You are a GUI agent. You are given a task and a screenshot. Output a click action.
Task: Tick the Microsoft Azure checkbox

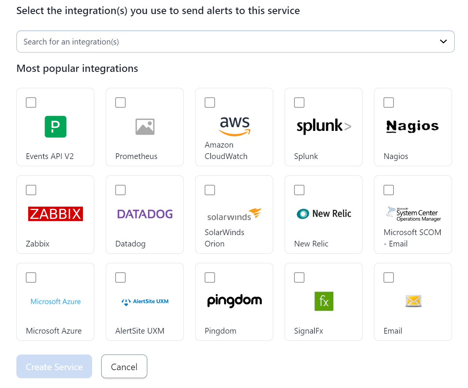(x=31, y=278)
